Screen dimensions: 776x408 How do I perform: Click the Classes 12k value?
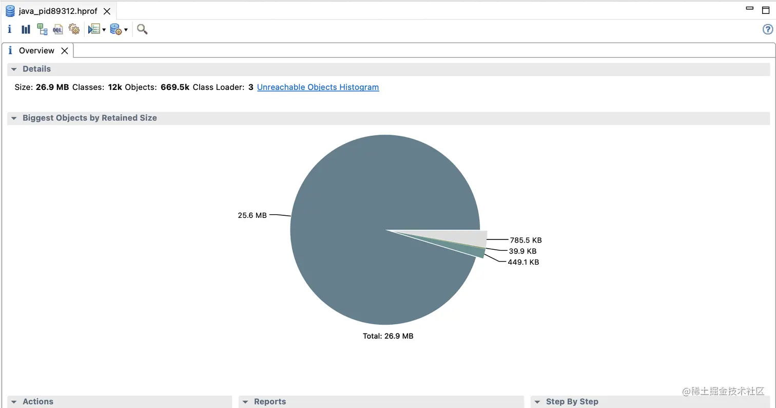click(115, 87)
